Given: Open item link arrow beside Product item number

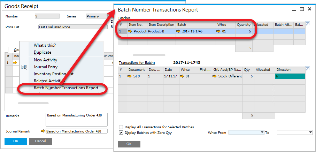Looking at the screenshot, I should [x=130, y=31].
